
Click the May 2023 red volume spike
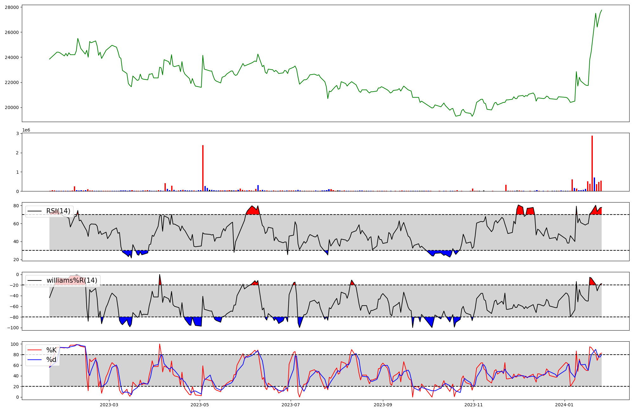[x=203, y=168]
